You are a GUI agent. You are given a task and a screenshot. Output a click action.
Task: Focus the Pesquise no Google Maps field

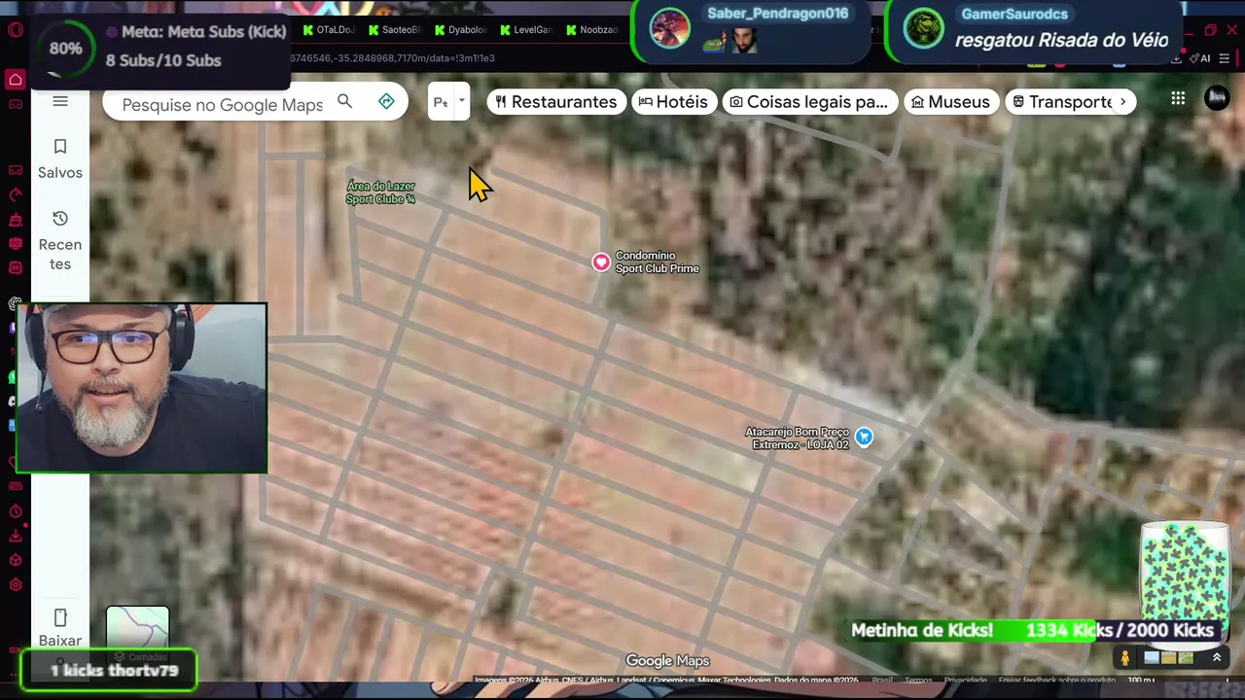click(x=223, y=103)
